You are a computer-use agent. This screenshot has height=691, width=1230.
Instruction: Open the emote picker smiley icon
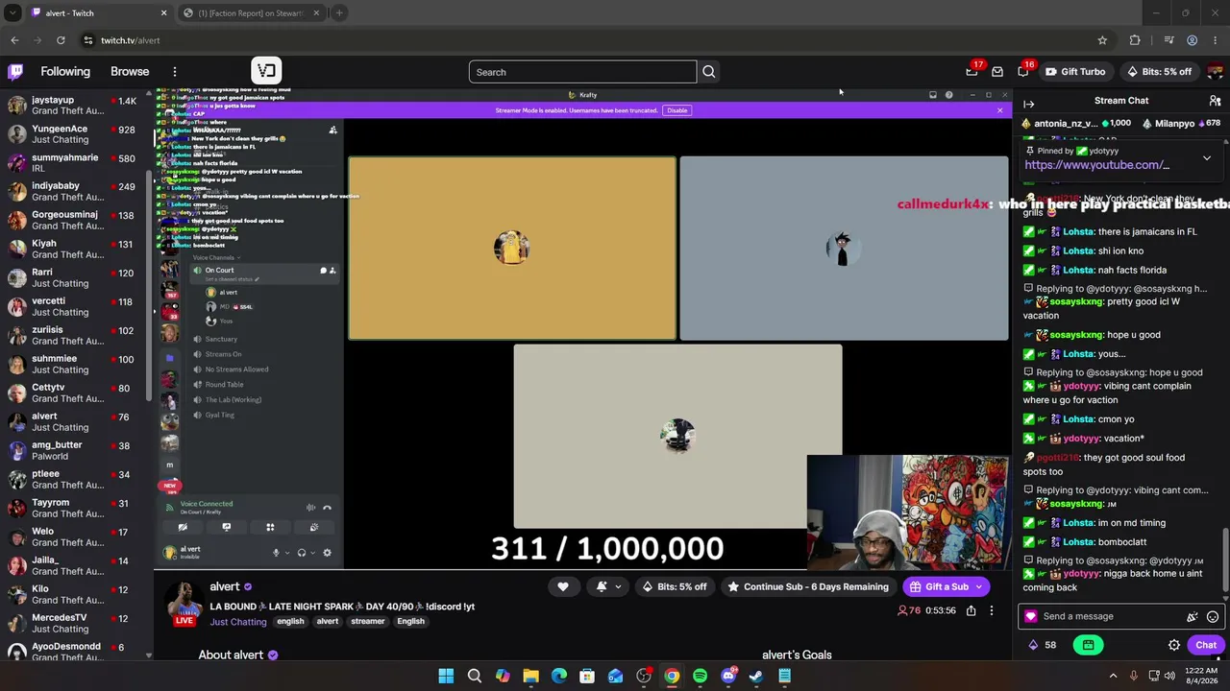point(1213,617)
